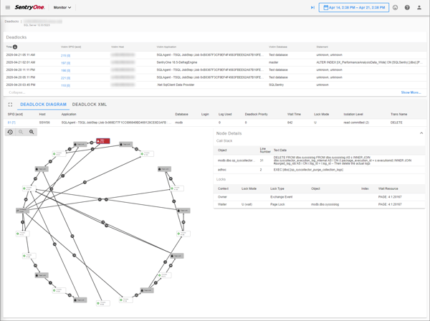Open the help question mark icon
The width and height of the screenshot is (430, 321).
point(407,7)
